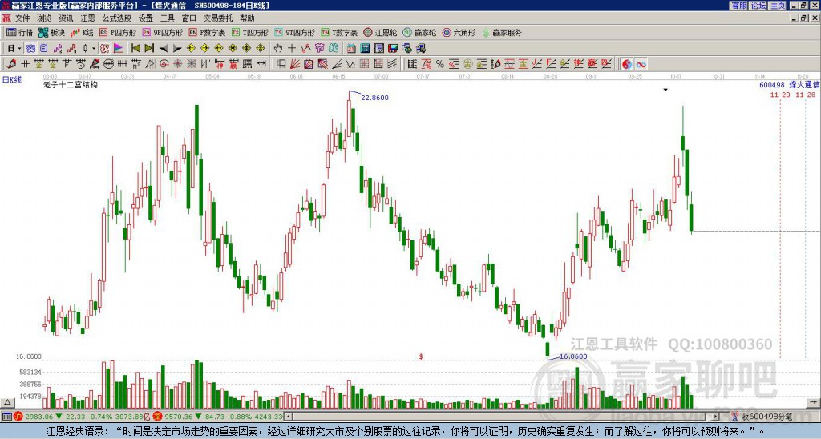821x439 pixels.
Task: Toggle the 权 adjustment button
Action: coord(105,49)
